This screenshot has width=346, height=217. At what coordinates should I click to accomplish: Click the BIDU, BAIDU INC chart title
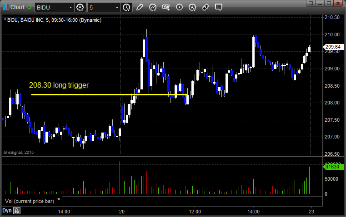[x=53, y=20]
